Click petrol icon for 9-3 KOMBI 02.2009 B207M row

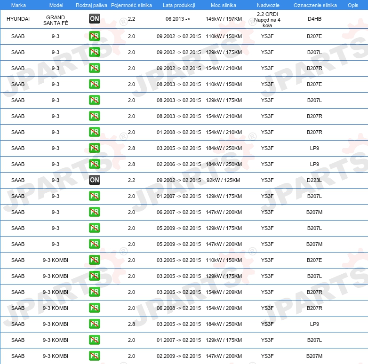(x=94, y=356)
